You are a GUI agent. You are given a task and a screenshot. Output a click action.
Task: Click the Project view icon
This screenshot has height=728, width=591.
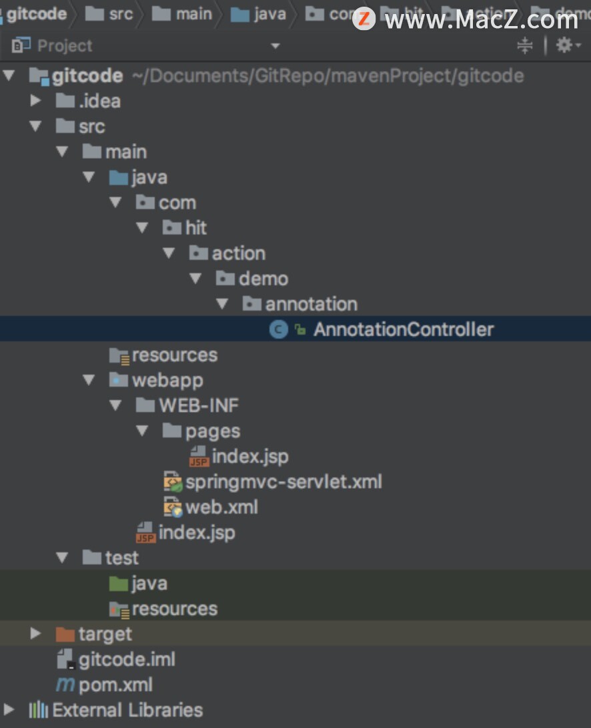(21, 45)
